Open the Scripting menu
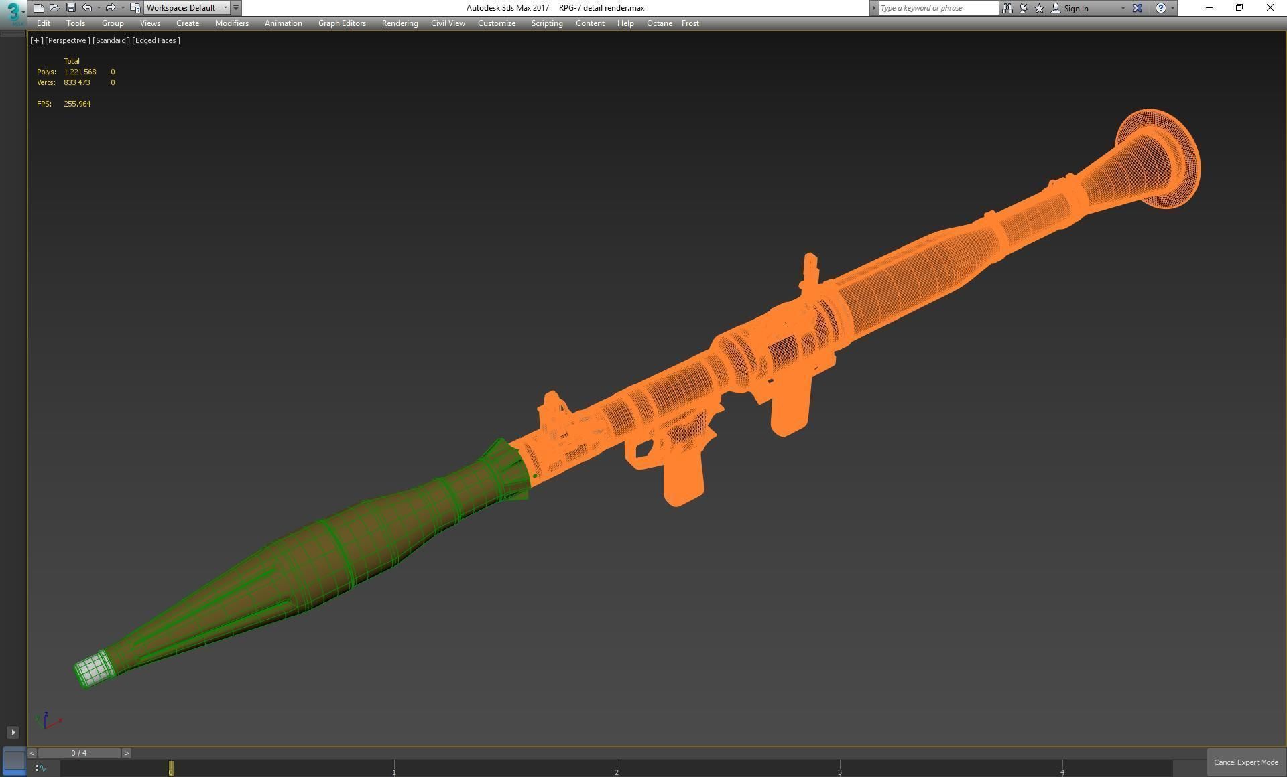Screen dimensions: 1287x777 coord(547,23)
